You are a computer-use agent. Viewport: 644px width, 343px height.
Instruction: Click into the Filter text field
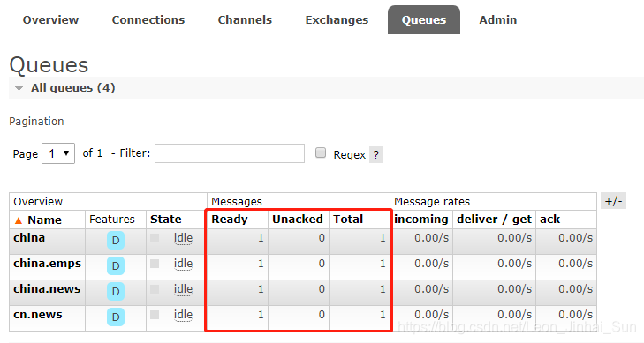pos(230,153)
